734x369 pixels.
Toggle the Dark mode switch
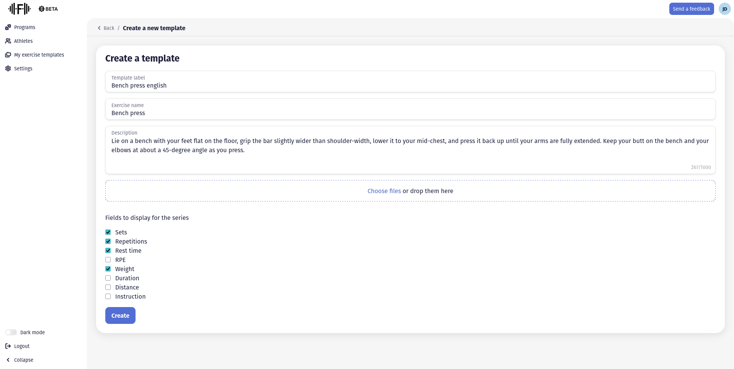[x=11, y=332]
